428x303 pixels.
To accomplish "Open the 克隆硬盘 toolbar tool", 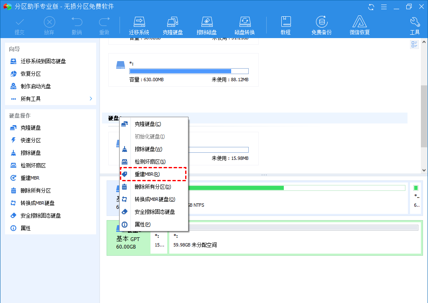I will coord(173,24).
